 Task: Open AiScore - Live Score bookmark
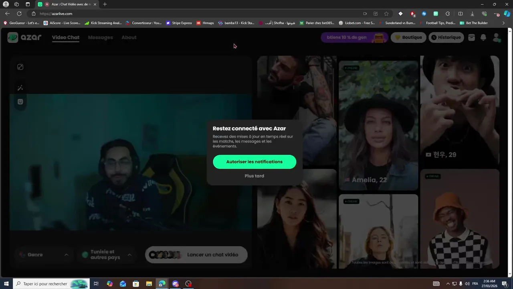coord(62,23)
